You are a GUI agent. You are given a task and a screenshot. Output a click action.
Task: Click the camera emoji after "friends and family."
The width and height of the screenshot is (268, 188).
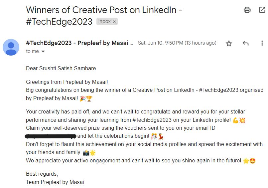click(85, 153)
